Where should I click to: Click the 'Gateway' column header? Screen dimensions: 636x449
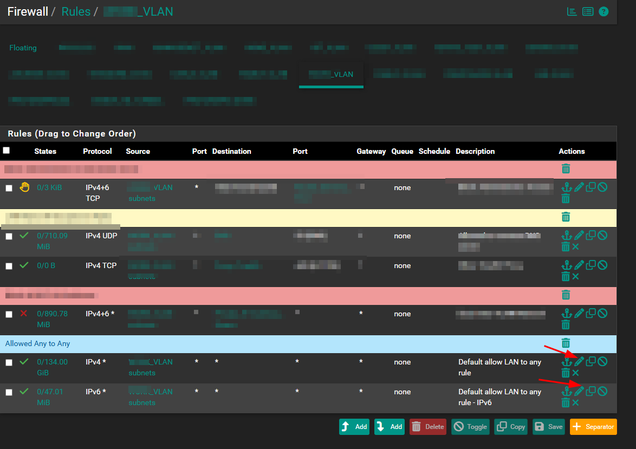click(371, 151)
